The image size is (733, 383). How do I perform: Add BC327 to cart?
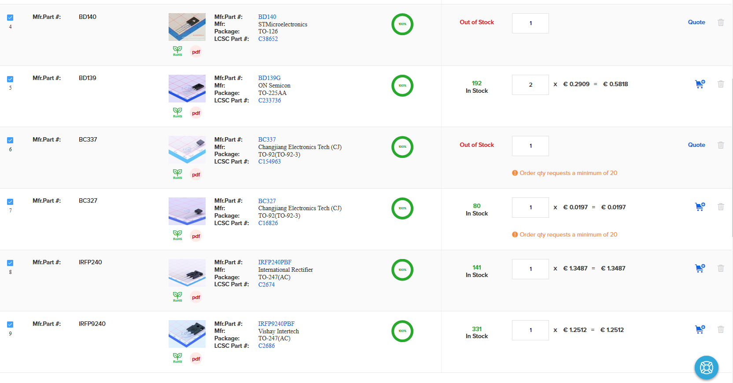[700, 207]
